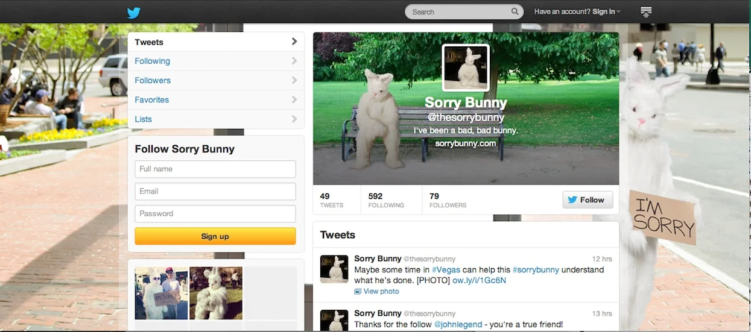
Task: Open the ow.ly/i/1Gc6N link
Action: (x=480, y=280)
